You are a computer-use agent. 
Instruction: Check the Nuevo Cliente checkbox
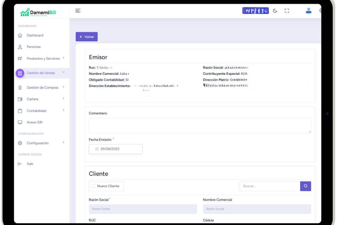pyautogui.click(x=94, y=186)
